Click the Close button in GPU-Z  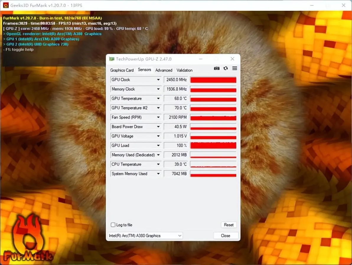pos(225,236)
